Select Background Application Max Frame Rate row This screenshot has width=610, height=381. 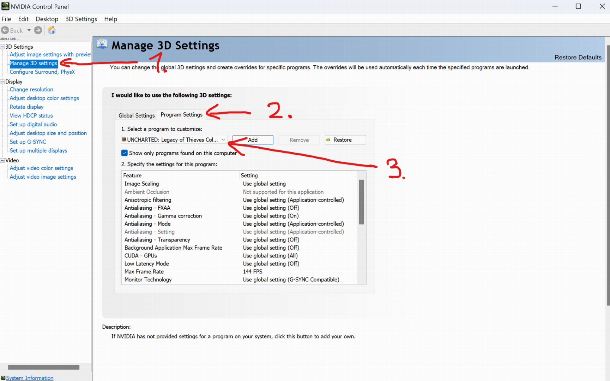point(240,248)
